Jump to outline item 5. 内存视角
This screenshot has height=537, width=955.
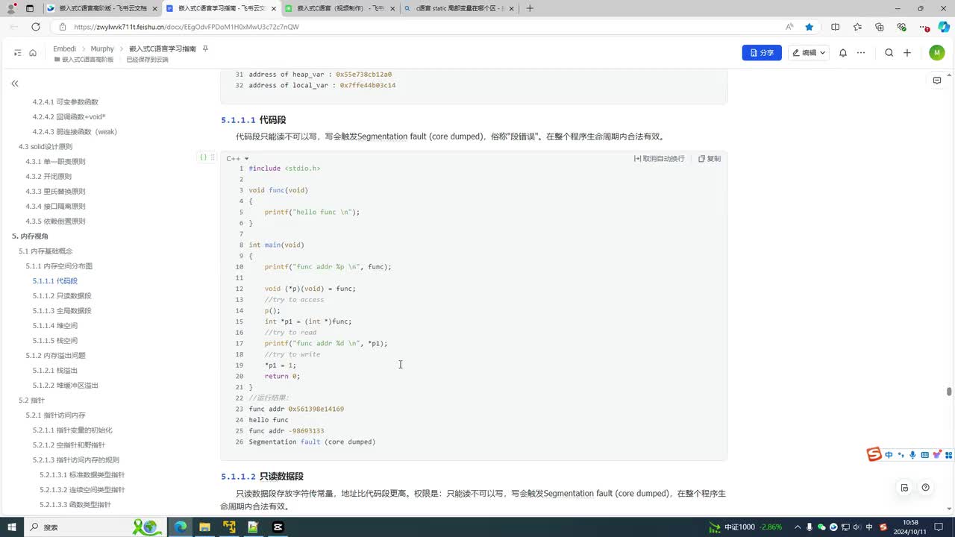click(30, 236)
